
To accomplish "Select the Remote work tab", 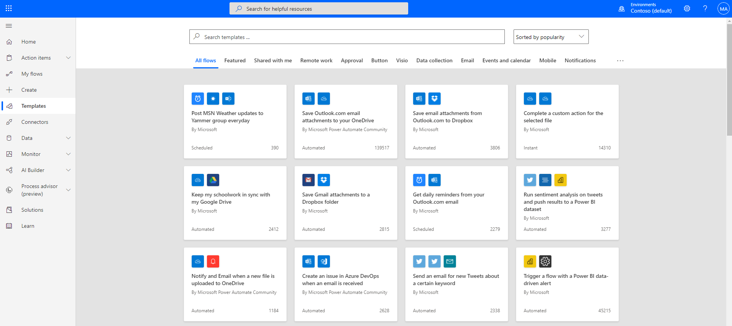I will [316, 60].
